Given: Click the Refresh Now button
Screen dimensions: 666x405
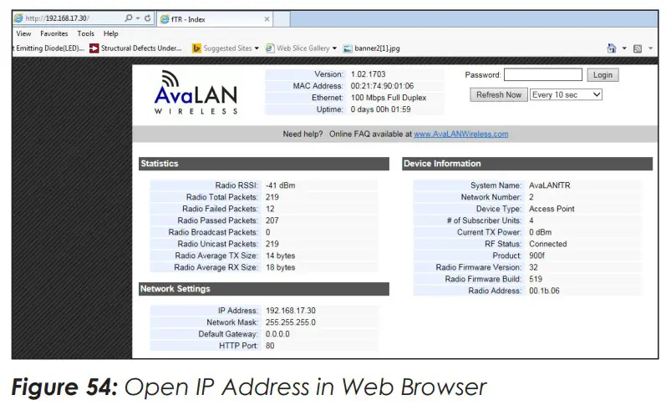Looking at the screenshot, I should [x=498, y=95].
